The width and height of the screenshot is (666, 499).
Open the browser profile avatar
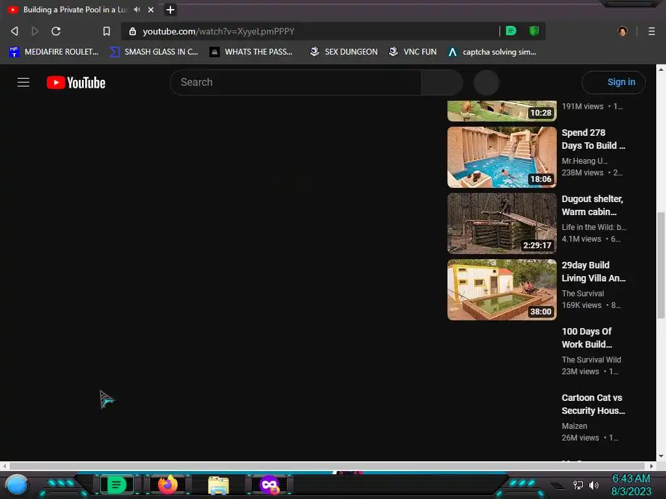(622, 31)
